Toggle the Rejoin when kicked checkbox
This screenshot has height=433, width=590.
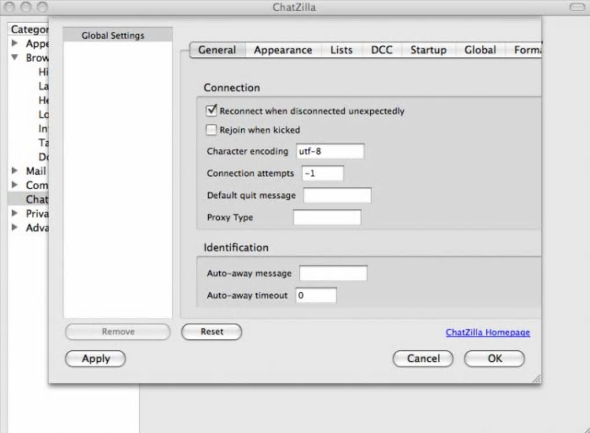211,130
